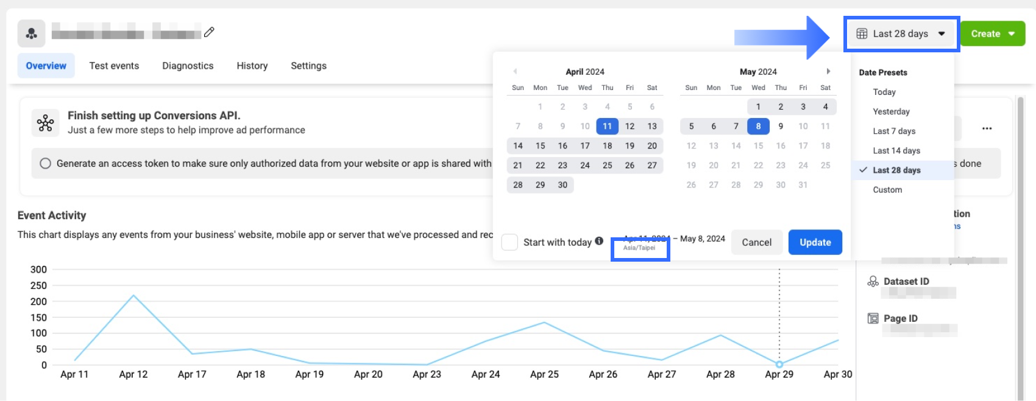This screenshot has height=401, width=1036.
Task: Switch to the Test events tab
Action: (x=114, y=66)
